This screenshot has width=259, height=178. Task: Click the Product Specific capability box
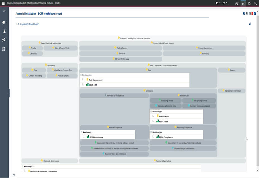[62, 76]
